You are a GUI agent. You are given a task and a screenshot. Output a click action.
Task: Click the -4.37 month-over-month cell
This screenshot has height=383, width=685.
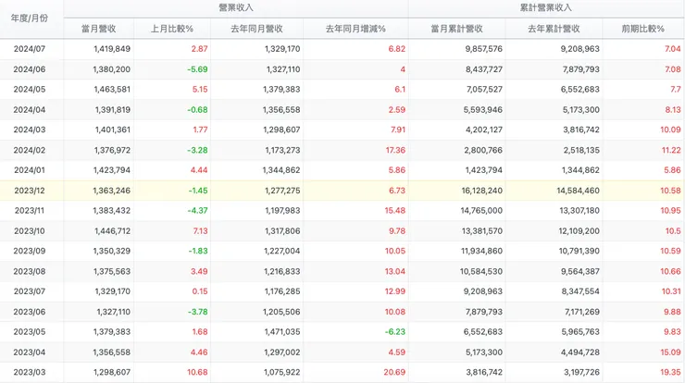197,211
